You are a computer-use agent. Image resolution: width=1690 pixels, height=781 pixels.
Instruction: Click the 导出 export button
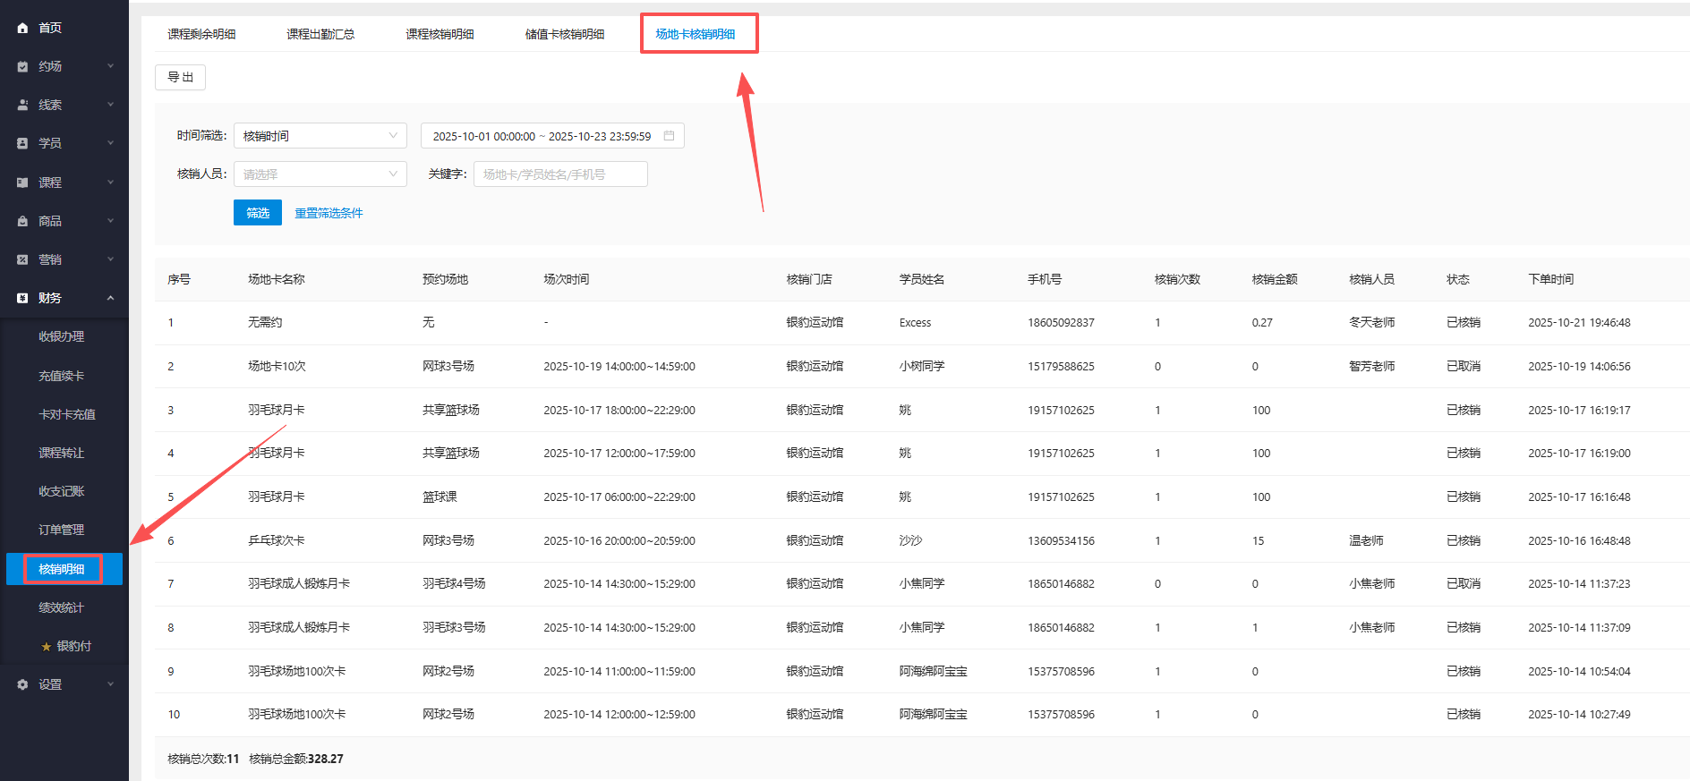[x=180, y=77]
